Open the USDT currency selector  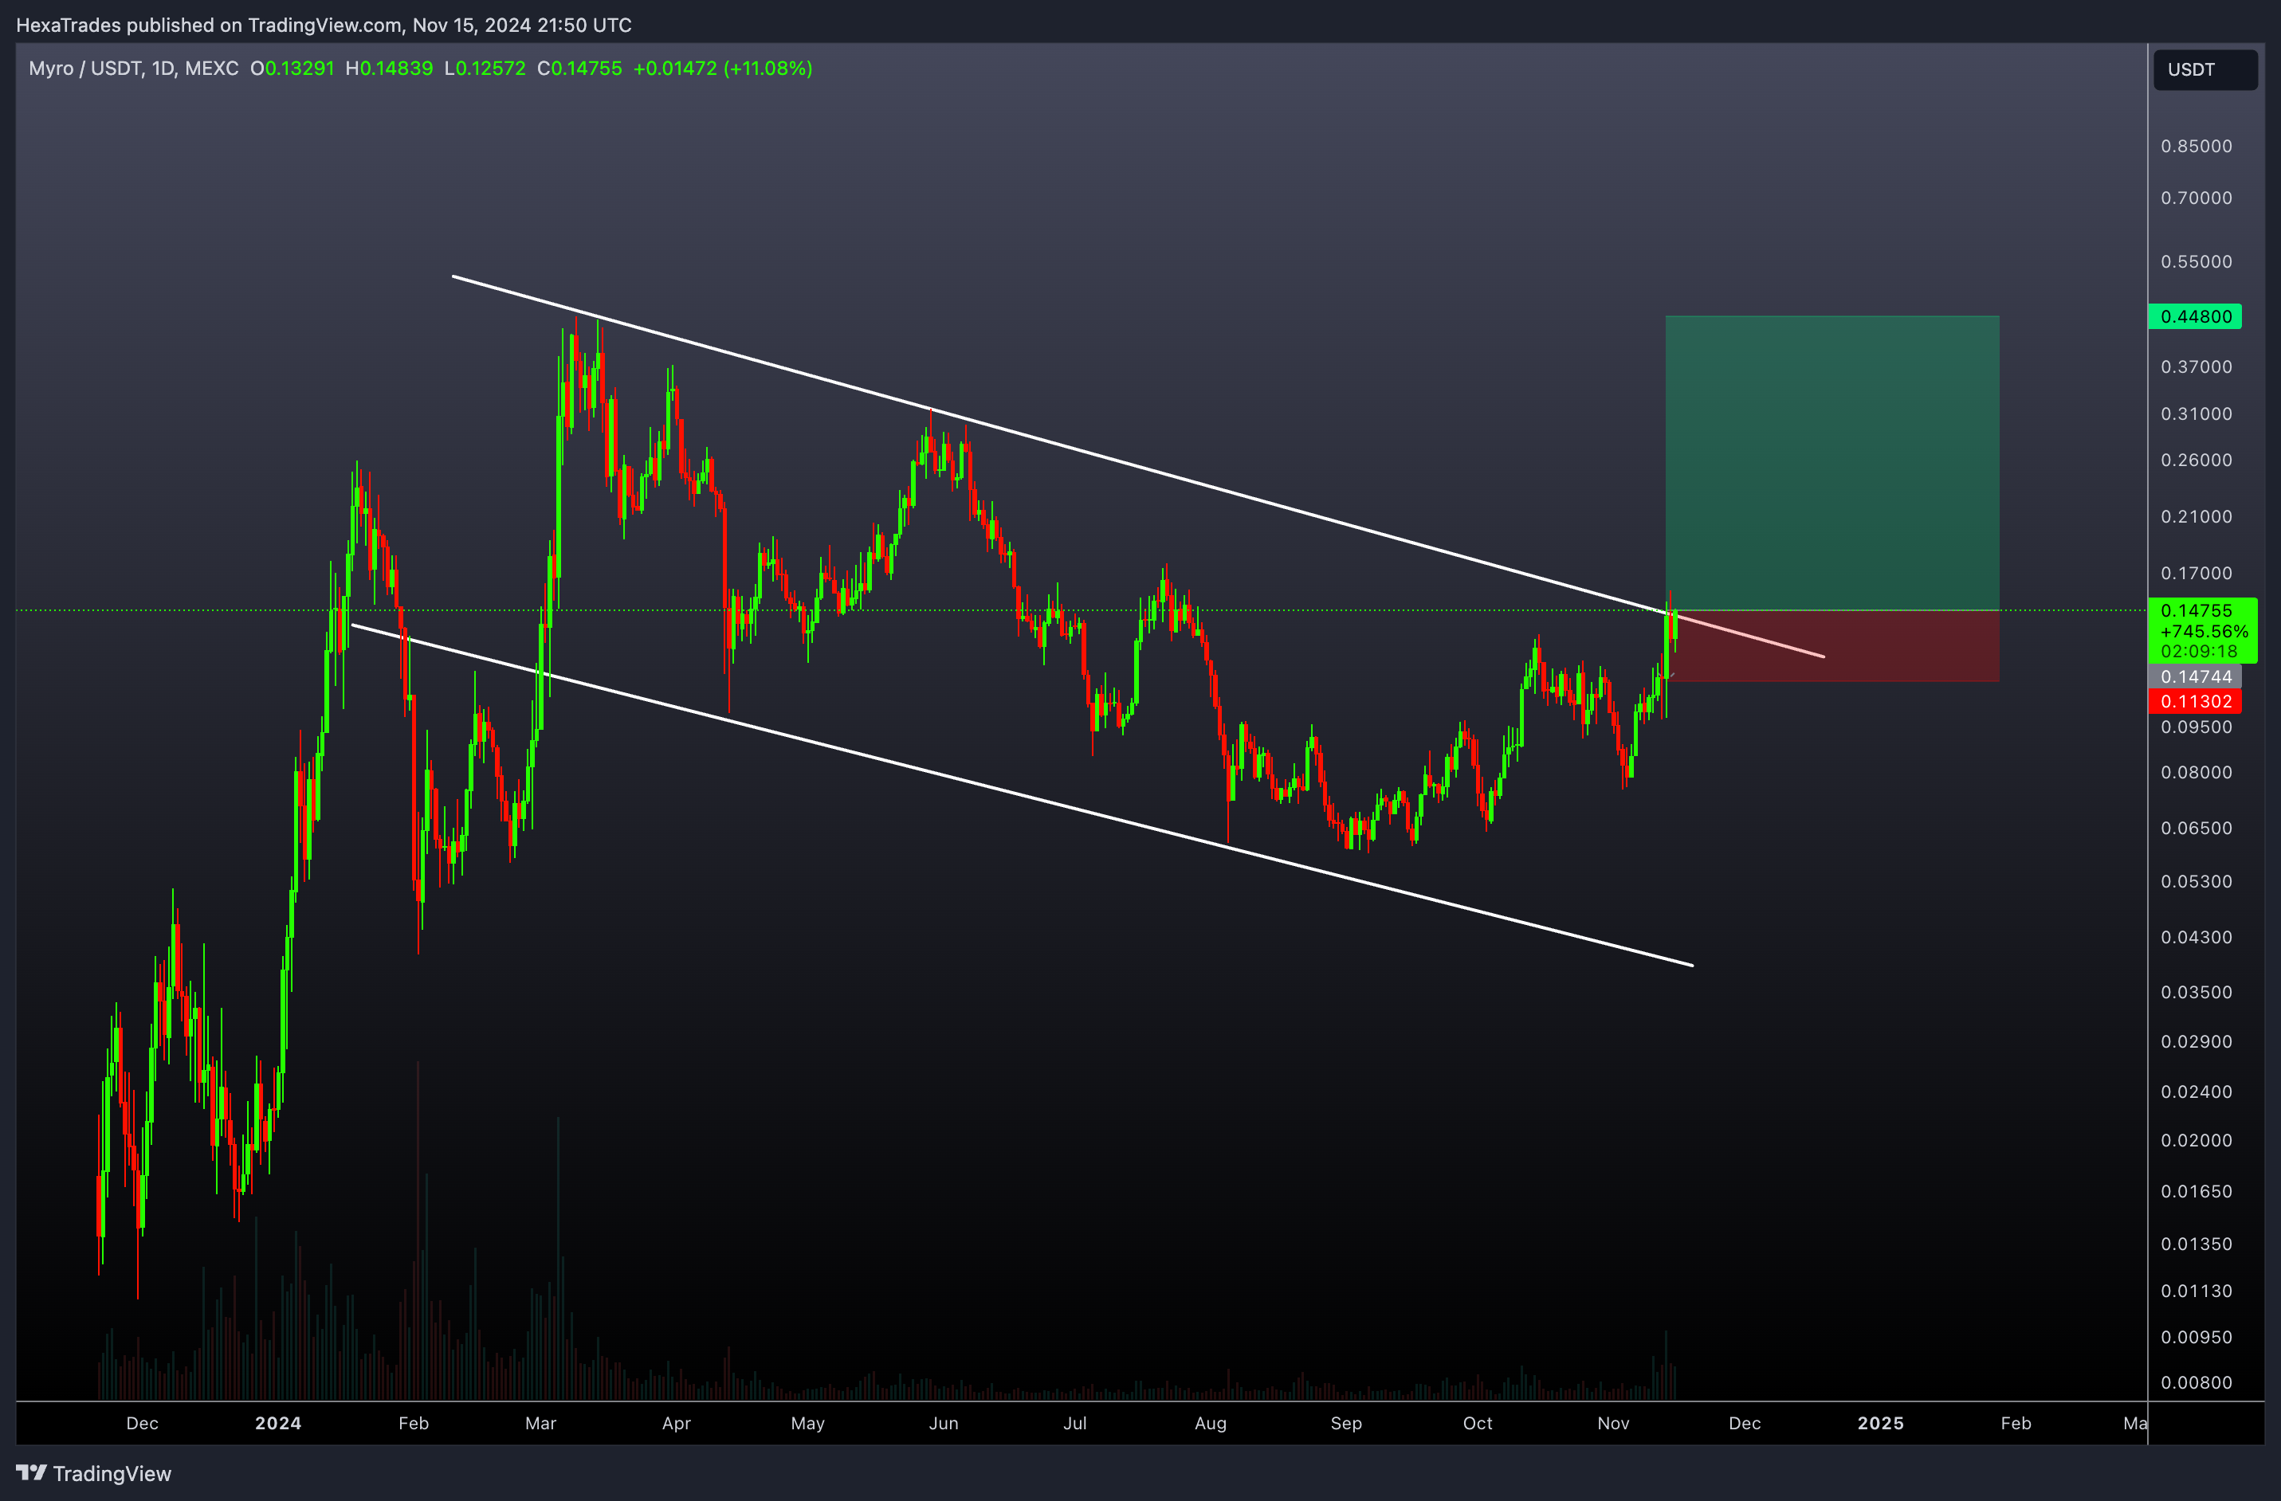point(2205,69)
